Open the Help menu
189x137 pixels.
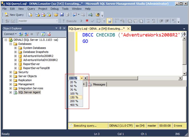coord(88,9)
